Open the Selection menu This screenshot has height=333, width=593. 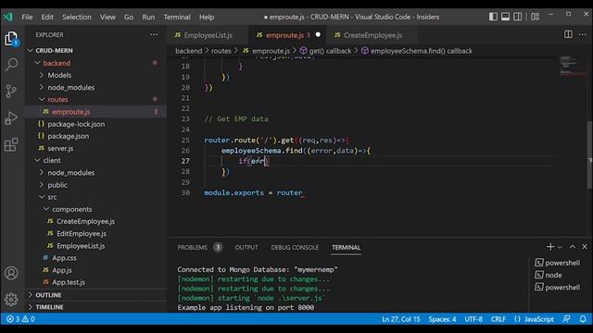pos(77,17)
